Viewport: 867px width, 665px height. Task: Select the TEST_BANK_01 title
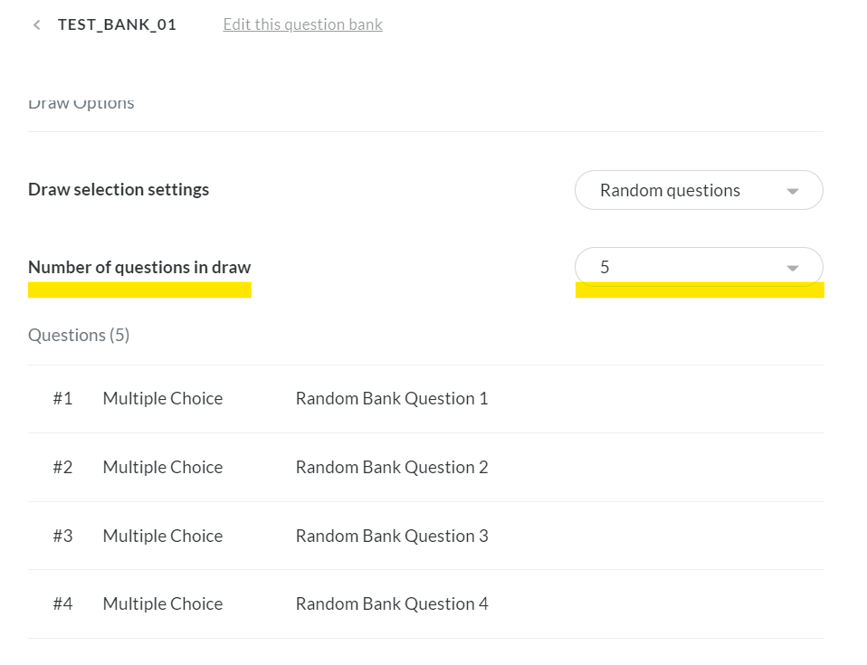pyautogui.click(x=117, y=24)
